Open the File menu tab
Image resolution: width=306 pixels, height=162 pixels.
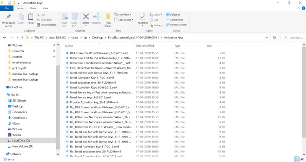[x=7, y=8]
